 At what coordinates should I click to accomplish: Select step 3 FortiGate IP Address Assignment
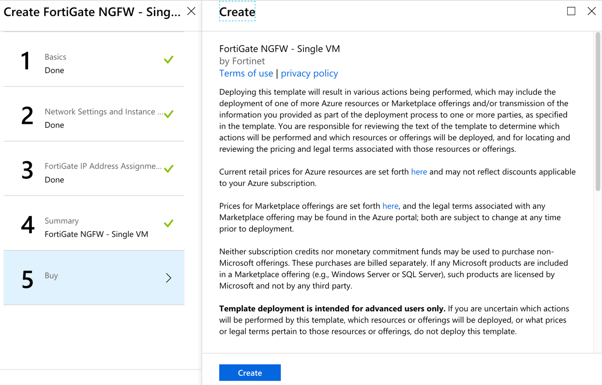coord(94,169)
